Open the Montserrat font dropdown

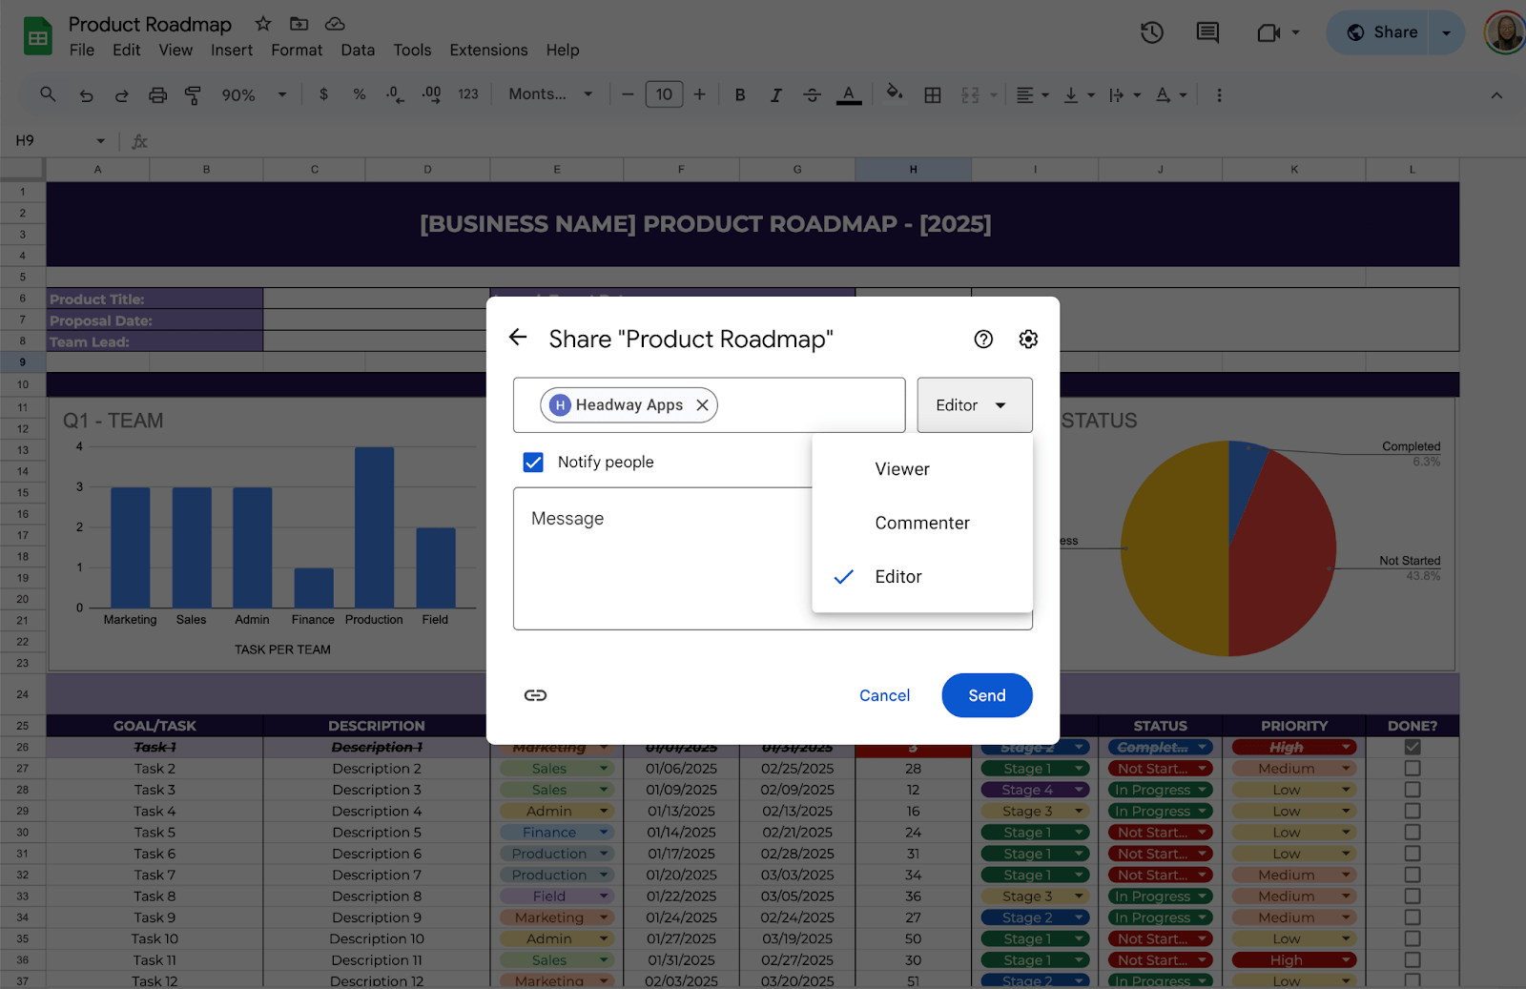550,94
